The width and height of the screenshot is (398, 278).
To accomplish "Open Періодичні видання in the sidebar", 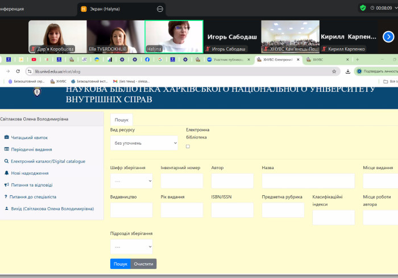I will coord(31,149).
